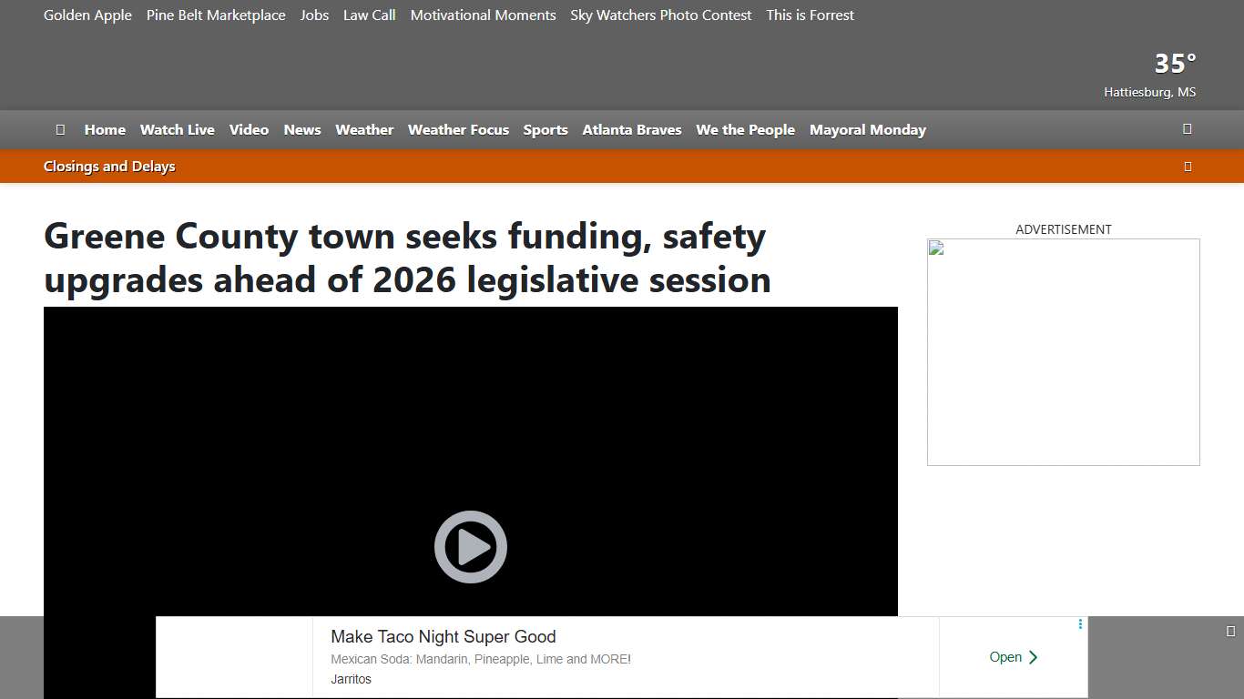This screenshot has height=699, width=1244.
Task: Open the Video section from navbar
Action: pos(249,129)
